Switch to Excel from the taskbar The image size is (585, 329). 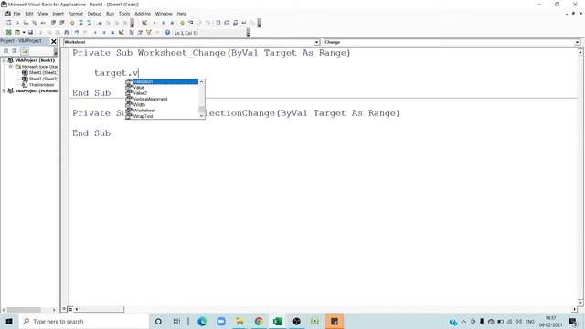click(x=278, y=321)
